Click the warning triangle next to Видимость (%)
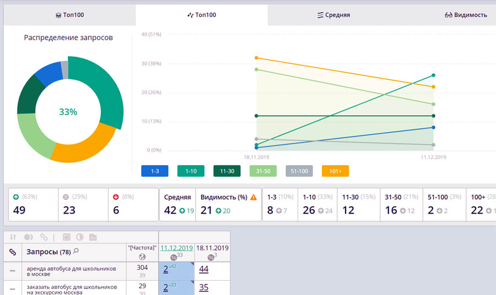496x295 pixels. click(254, 197)
